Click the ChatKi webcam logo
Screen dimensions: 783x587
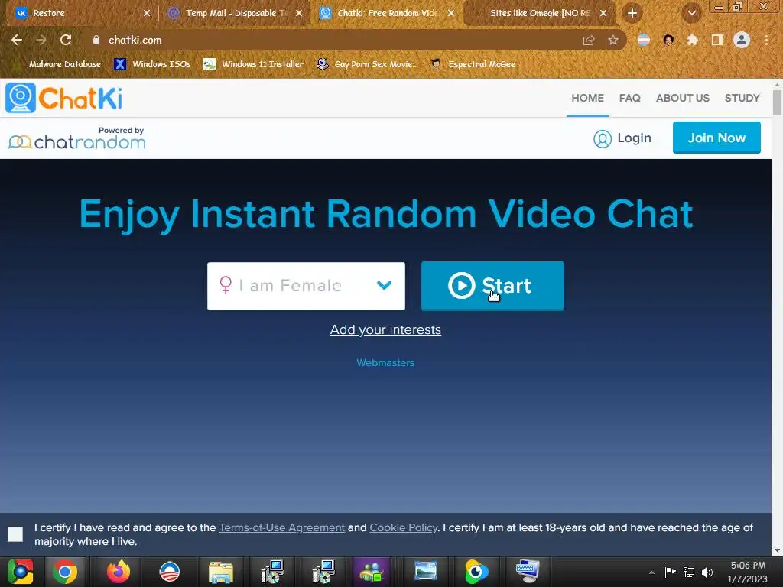21,98
